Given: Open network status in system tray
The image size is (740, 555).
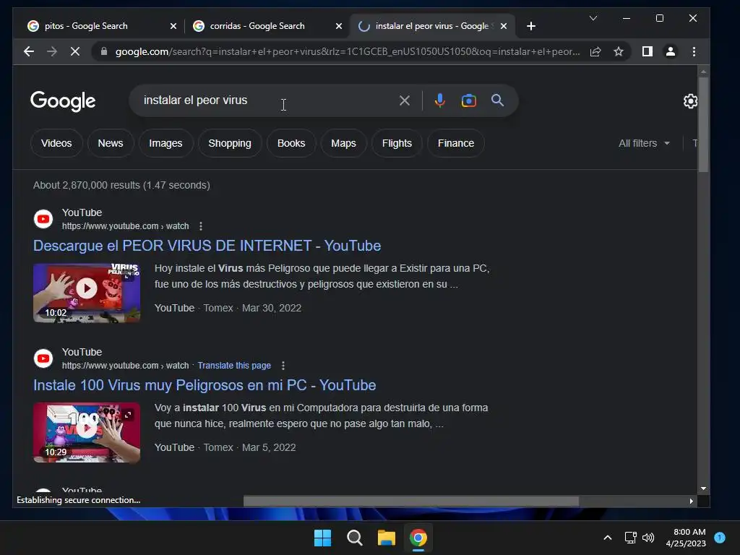Looking at the screenshot, I should 630,538.
